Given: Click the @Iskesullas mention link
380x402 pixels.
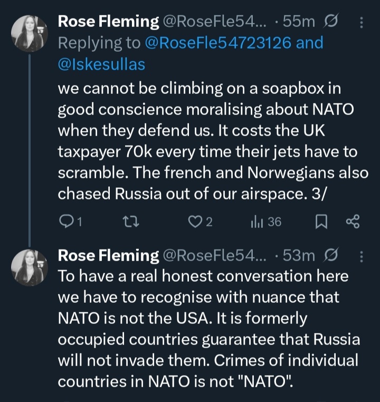Looking at the screenshot, I should (x=101, y=64).
